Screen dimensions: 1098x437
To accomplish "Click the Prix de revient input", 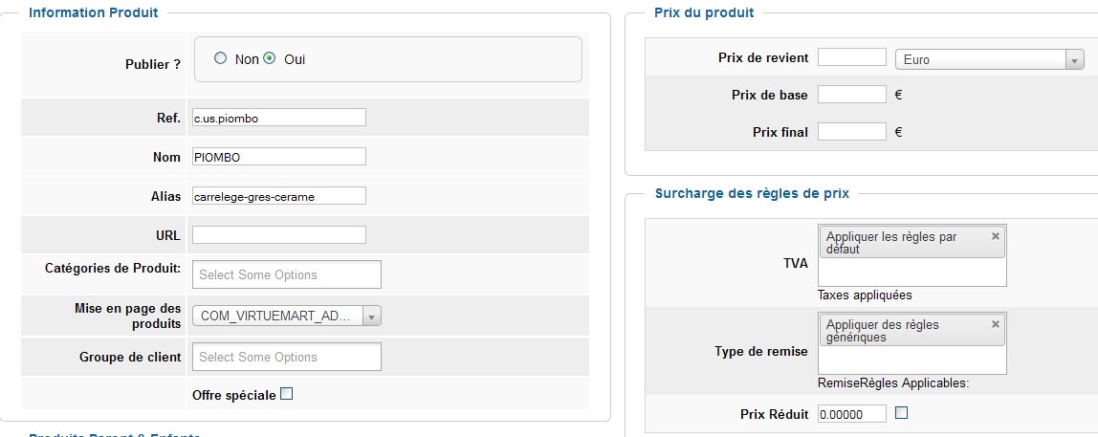I will (x=852, y=57).
